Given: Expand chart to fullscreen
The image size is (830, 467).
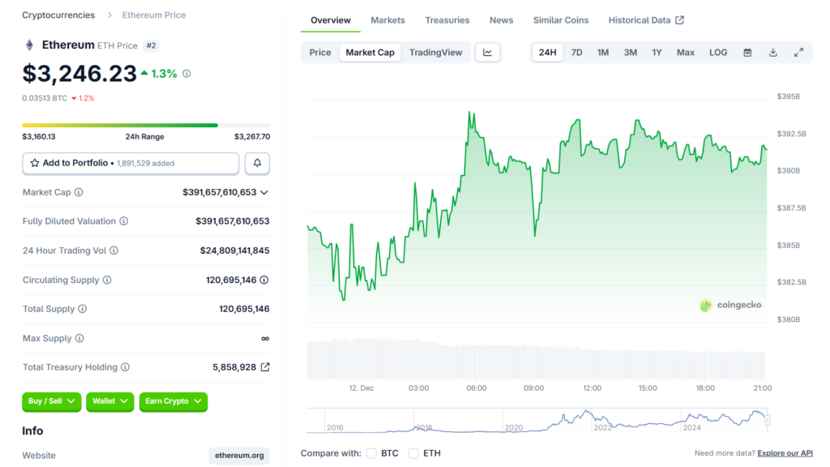Looking at the screenshot, I should coord(798,53).
